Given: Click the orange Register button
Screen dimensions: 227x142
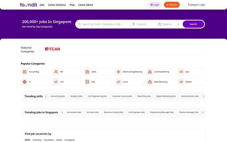Looking at the screenshot, I should 172,5.
